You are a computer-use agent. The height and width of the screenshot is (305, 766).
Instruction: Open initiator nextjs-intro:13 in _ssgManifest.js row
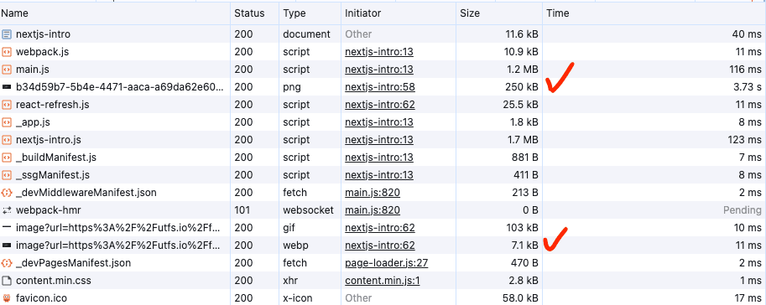[379, 175]
